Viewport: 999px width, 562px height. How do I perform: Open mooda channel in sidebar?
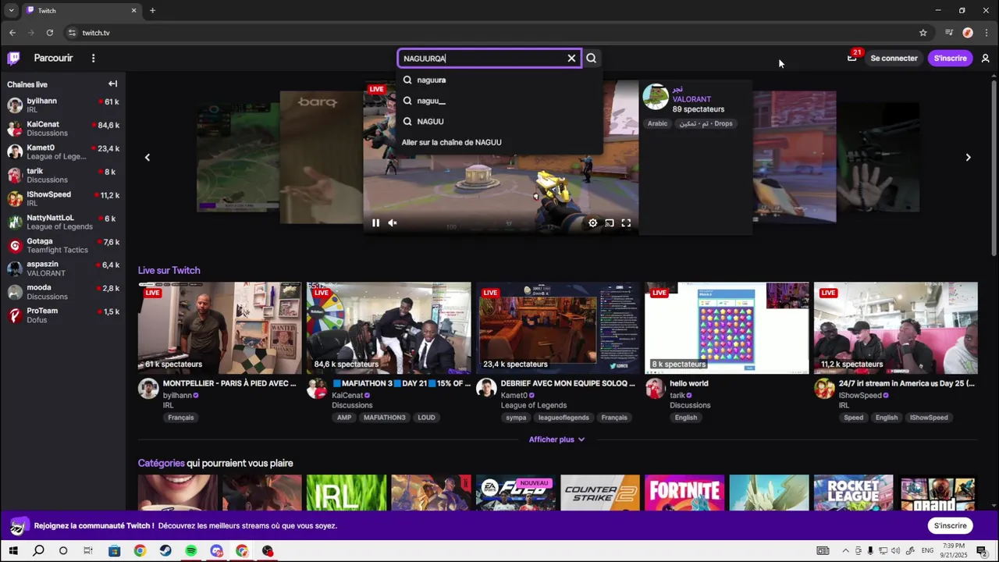tap(63, 292)
